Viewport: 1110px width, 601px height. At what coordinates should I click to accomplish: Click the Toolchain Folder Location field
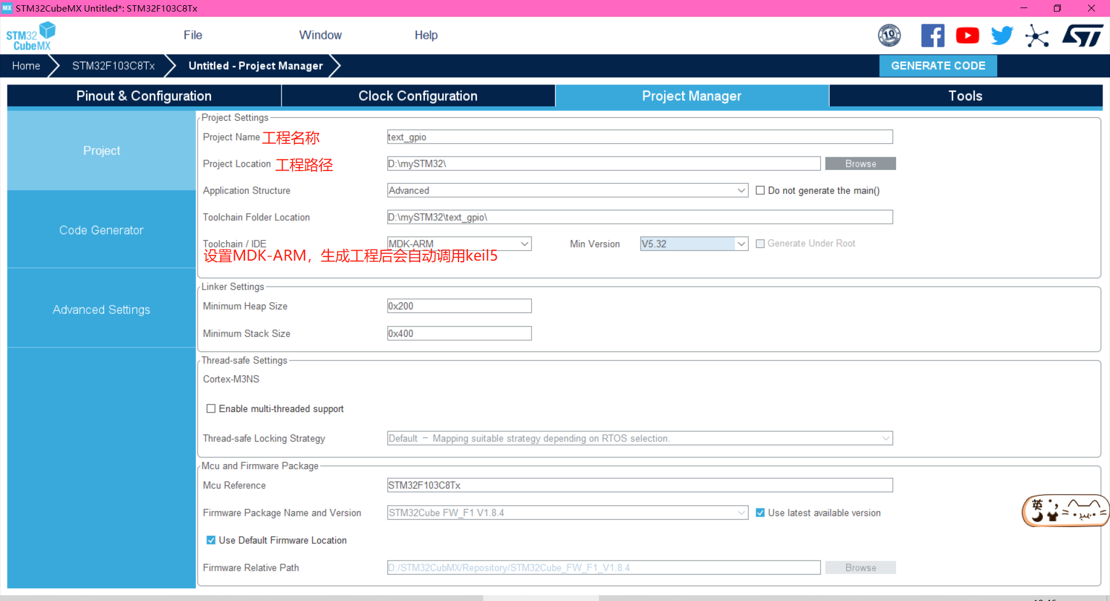[640, 217]
